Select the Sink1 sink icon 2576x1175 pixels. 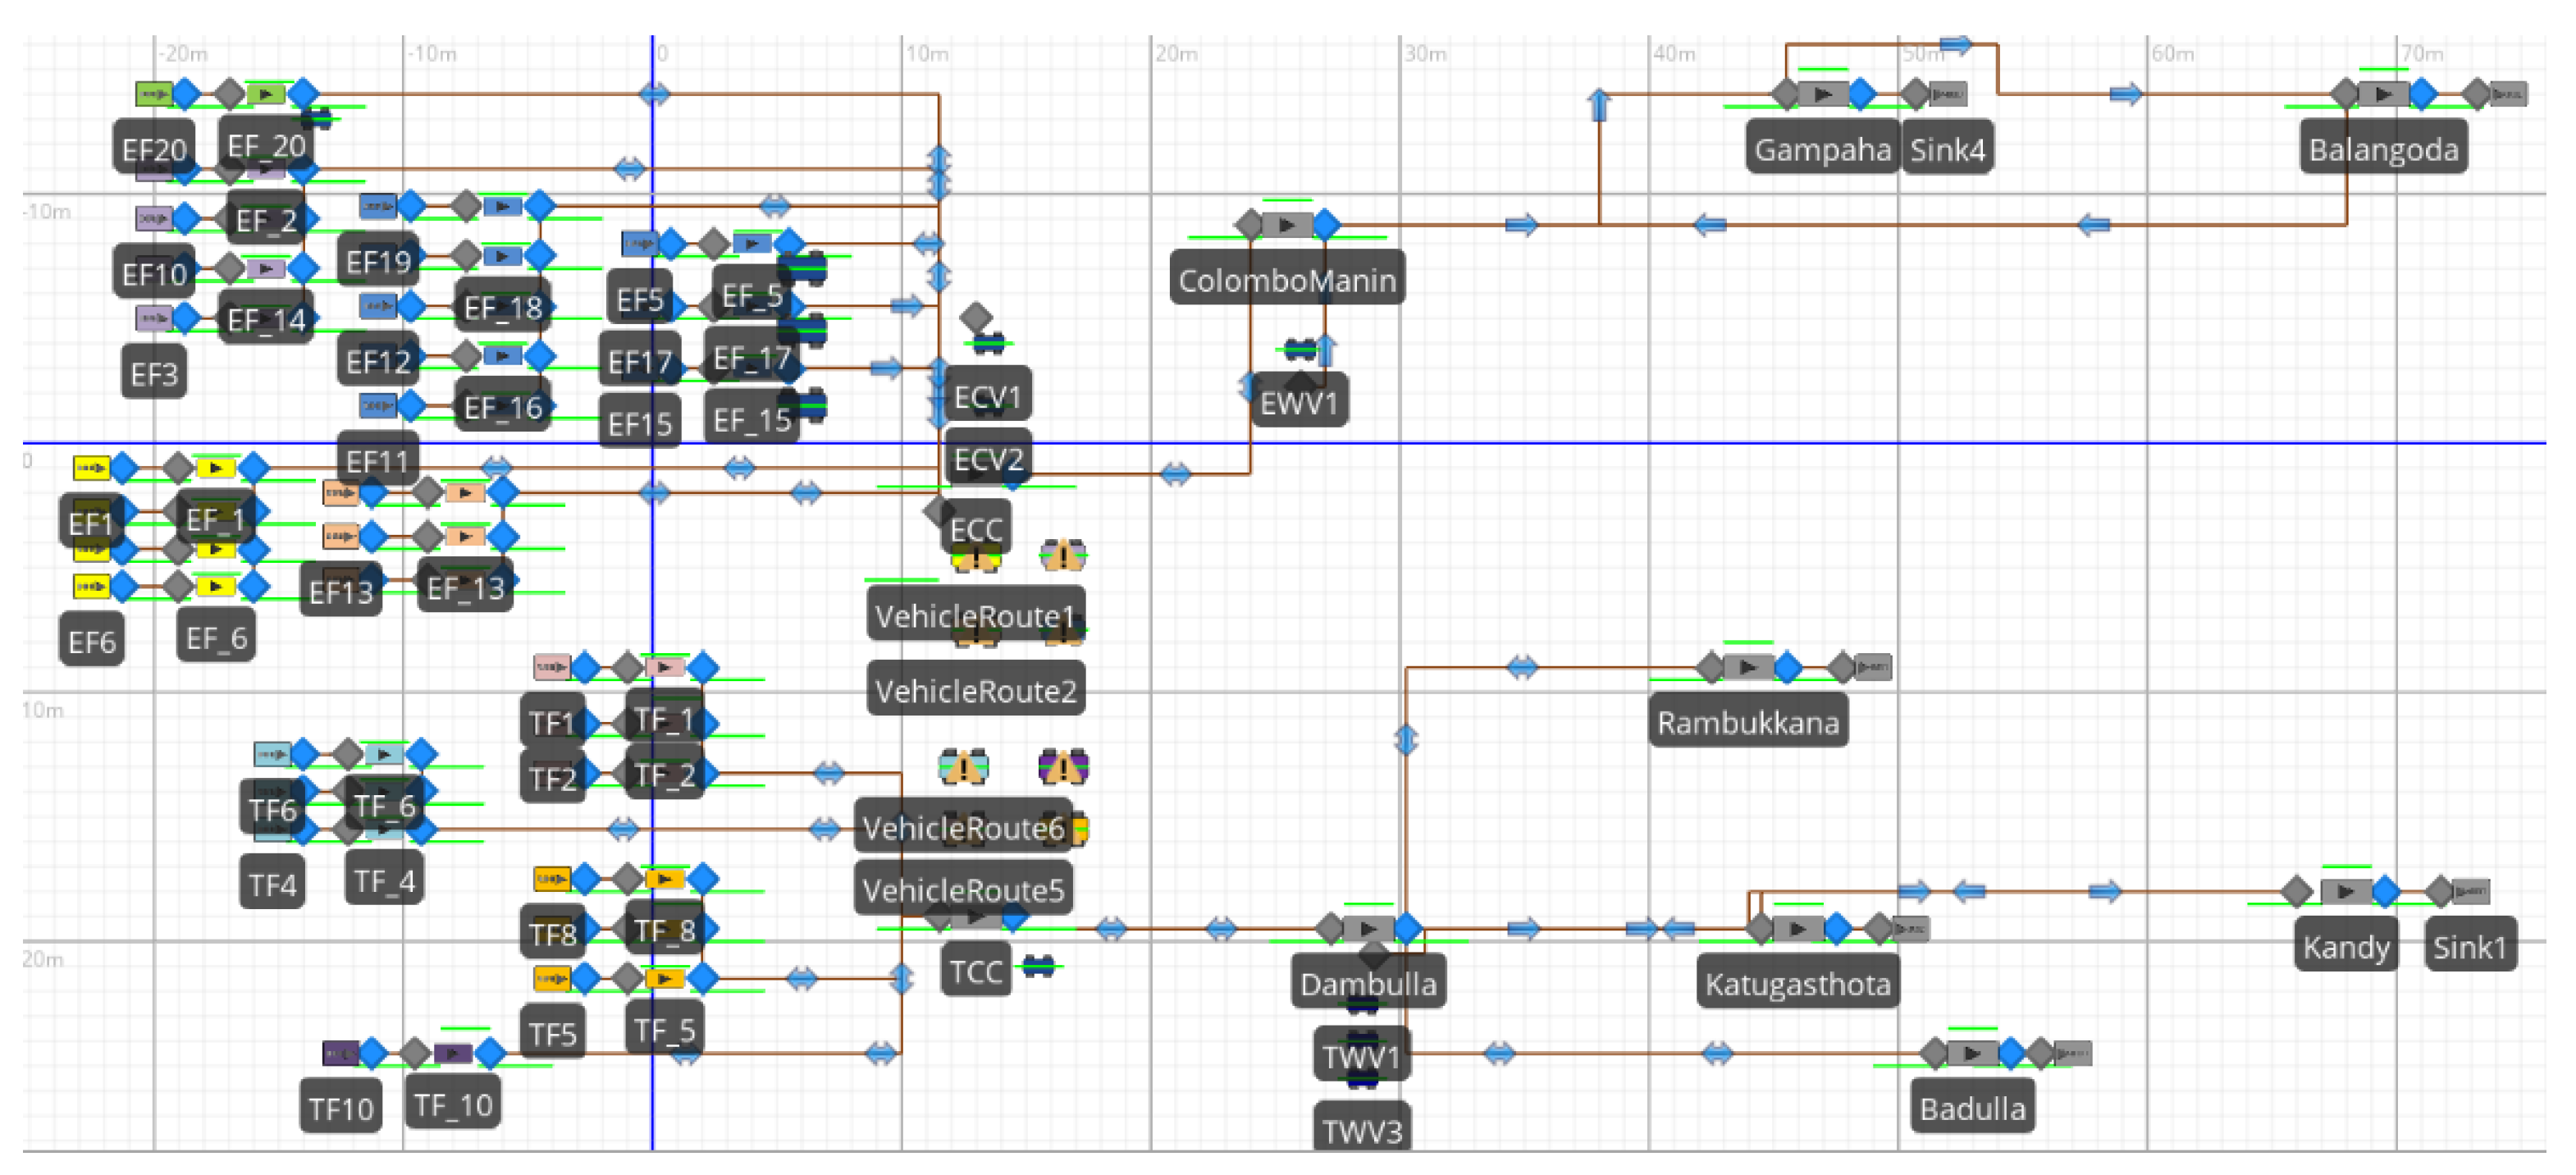[x=2469, y=890]
